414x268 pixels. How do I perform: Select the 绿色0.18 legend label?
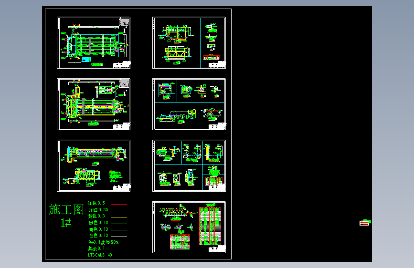(x=98, y=223)
